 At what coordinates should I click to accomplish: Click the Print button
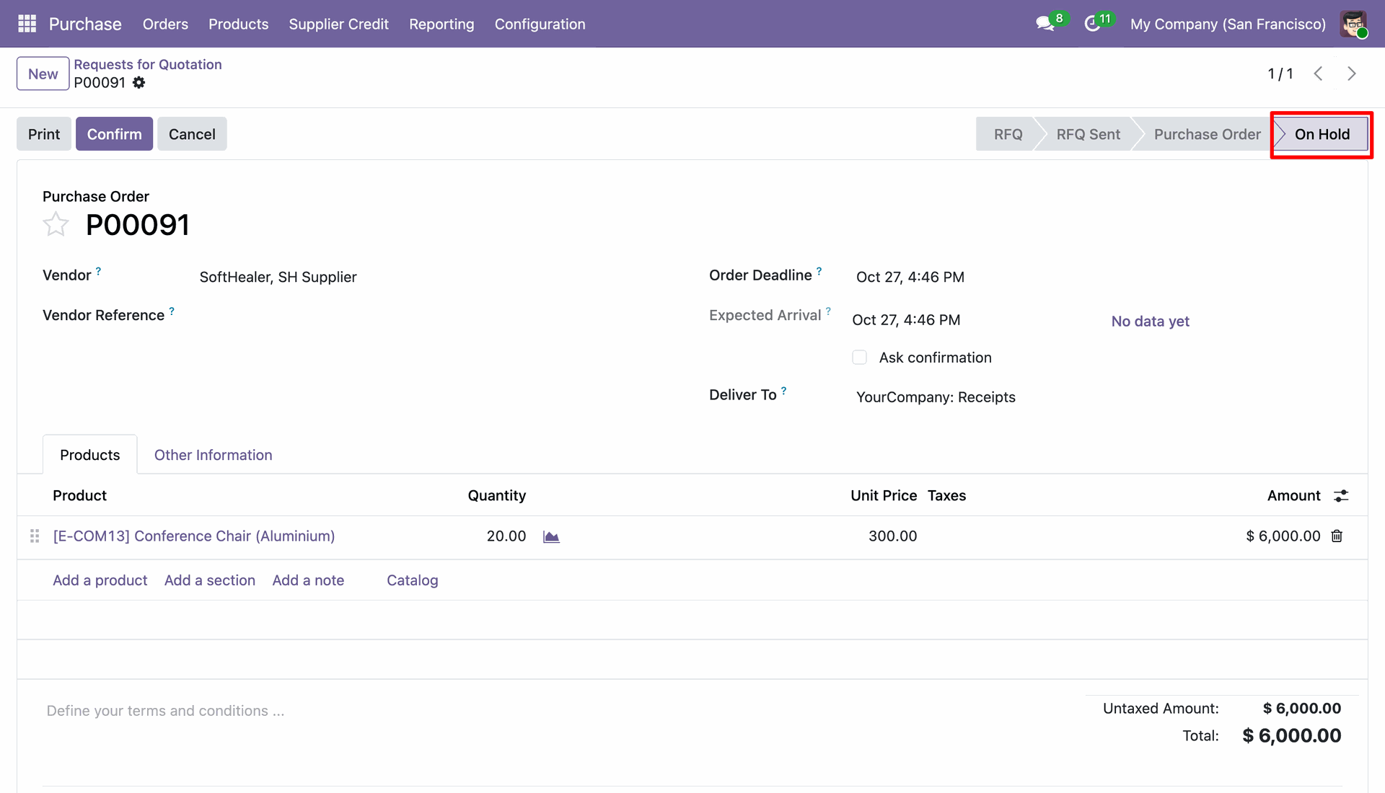tap(44, 134)
